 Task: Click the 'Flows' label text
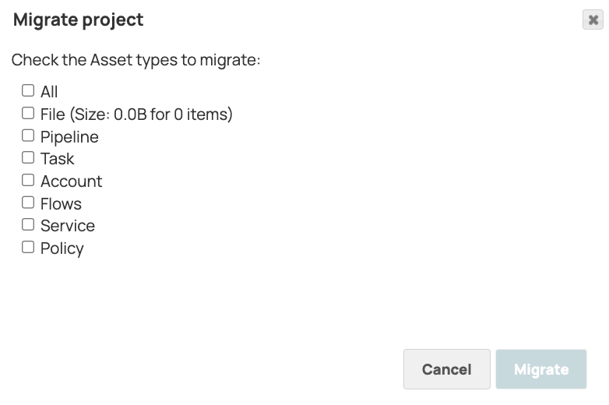click(61, 204)
